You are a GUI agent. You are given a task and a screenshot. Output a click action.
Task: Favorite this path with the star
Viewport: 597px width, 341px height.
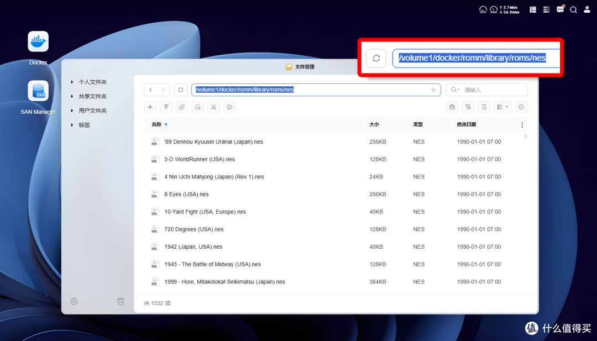coord(433,90)
